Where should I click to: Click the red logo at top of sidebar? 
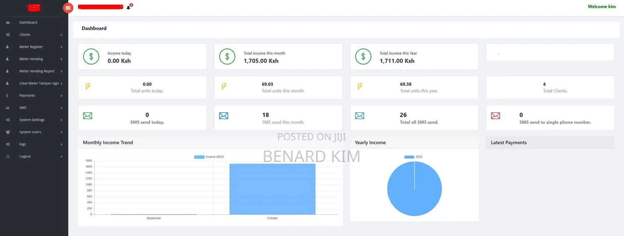(x=34, y=7)
